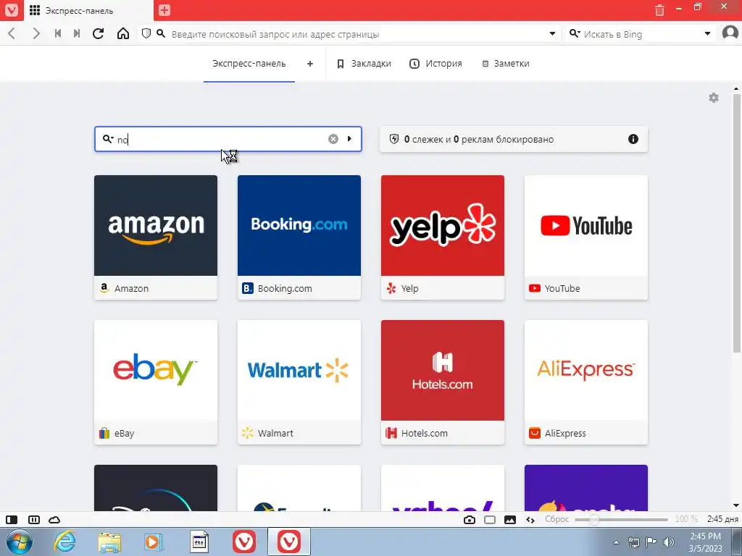Open the Заметки section
The height and width of the screenshot is (556, 742).
click(505, 64)
